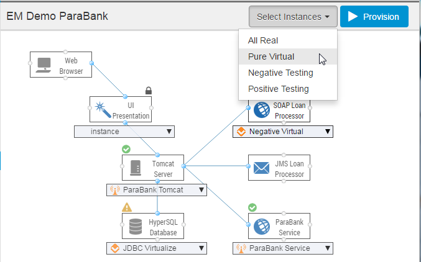The width and height of the screenshot is (421, 262).
Task: Click UI Presentation's blue top connector
Action: [125, 96]
